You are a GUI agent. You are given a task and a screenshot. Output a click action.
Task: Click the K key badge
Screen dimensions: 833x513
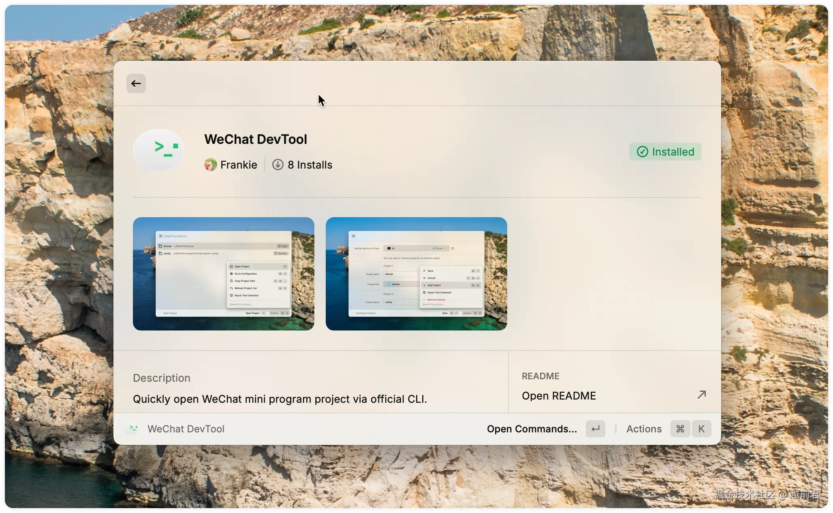(701, 429)
